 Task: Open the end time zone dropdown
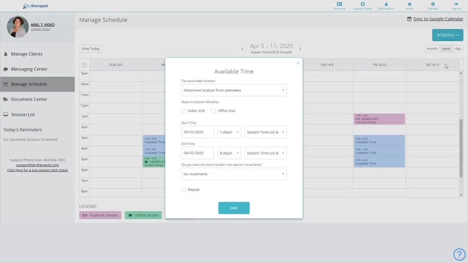[x=266, y=153]
